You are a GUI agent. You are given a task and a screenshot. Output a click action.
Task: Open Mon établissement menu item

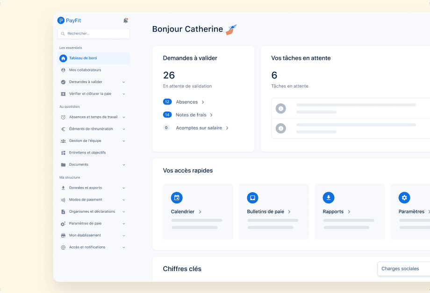tap(93, 236)
